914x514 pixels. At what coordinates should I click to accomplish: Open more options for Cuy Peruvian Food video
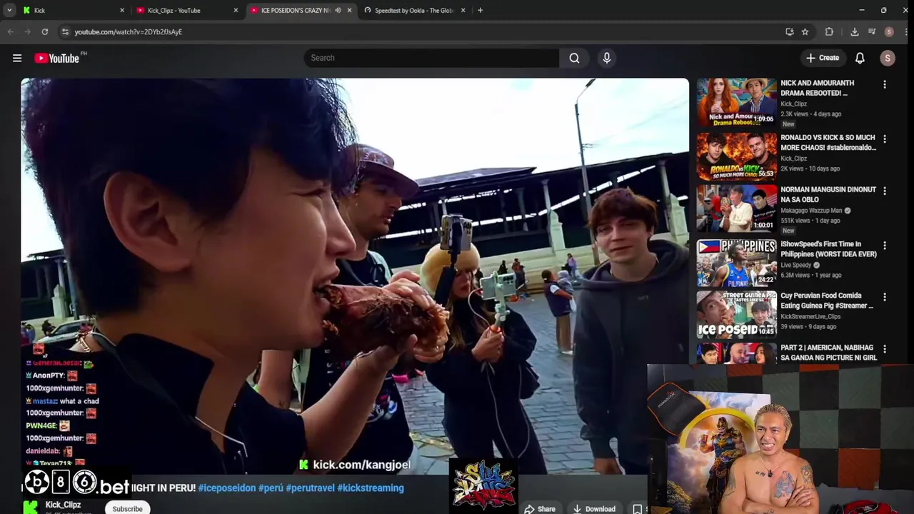click(x=885, y=297)
